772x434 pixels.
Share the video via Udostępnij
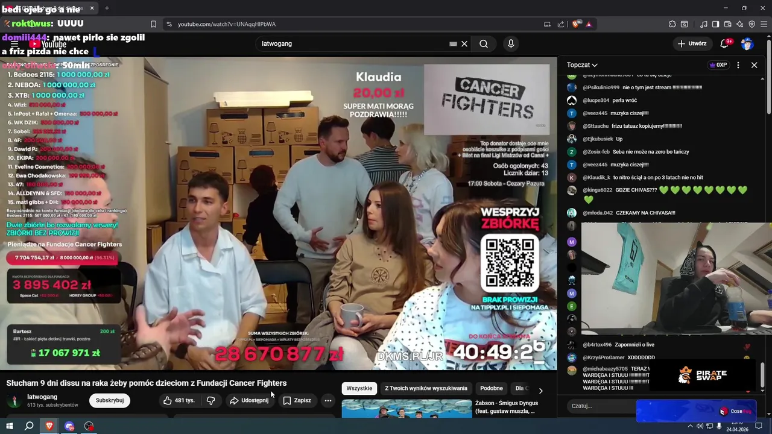tap(248, 400)
